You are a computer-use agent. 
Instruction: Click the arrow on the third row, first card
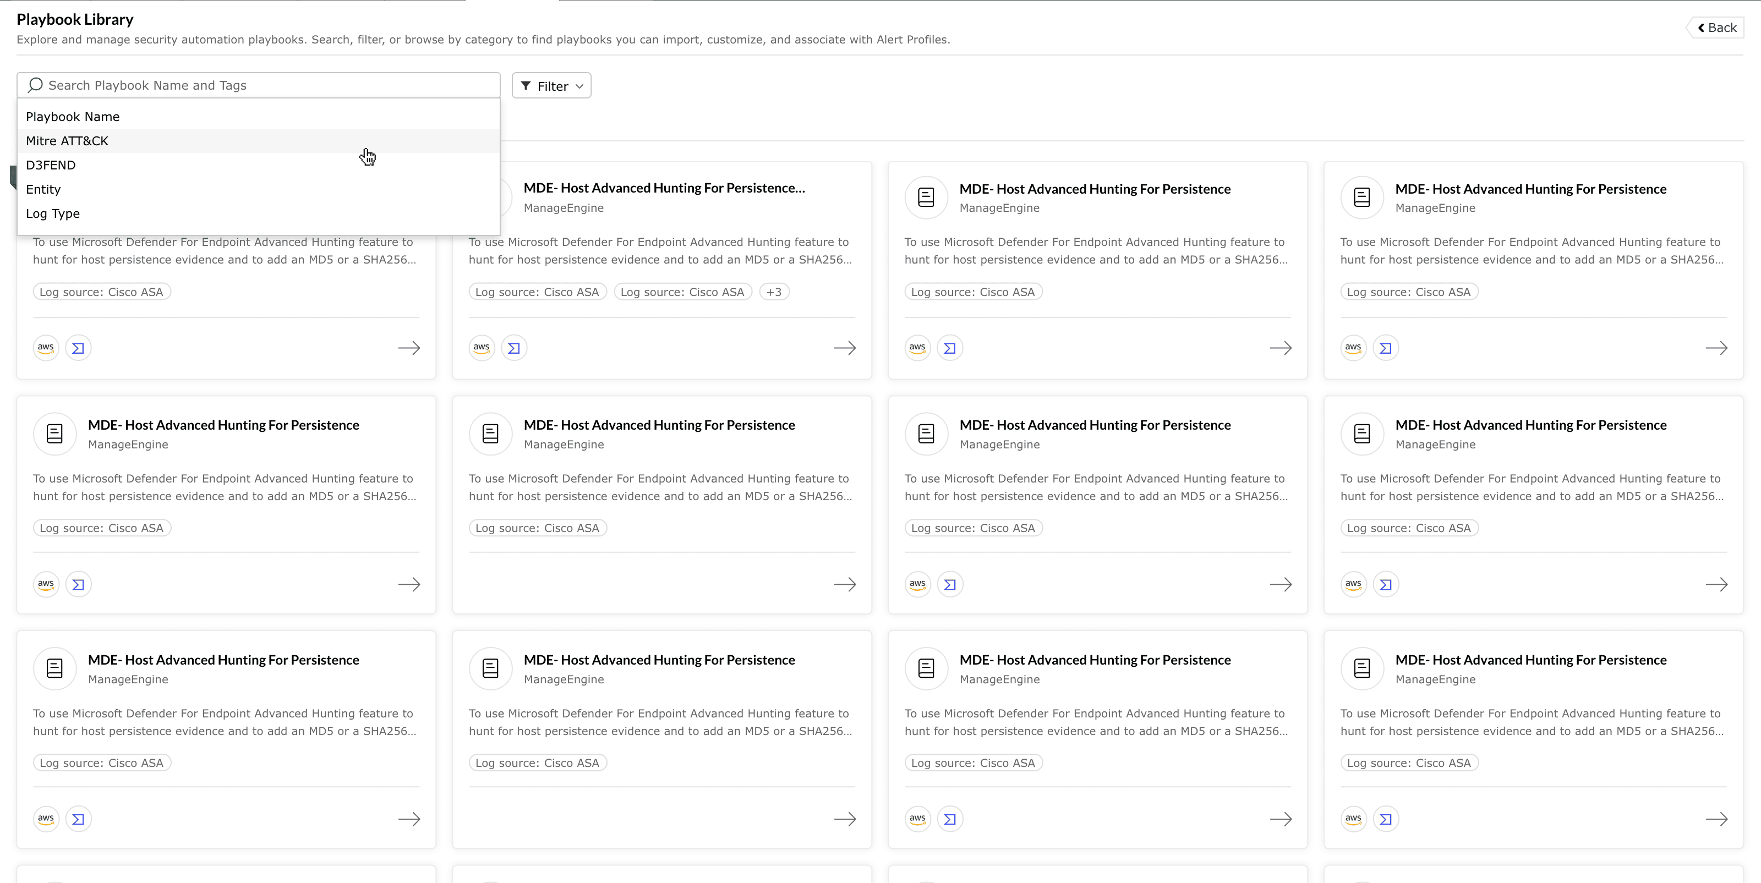click(x=409, y=819)
